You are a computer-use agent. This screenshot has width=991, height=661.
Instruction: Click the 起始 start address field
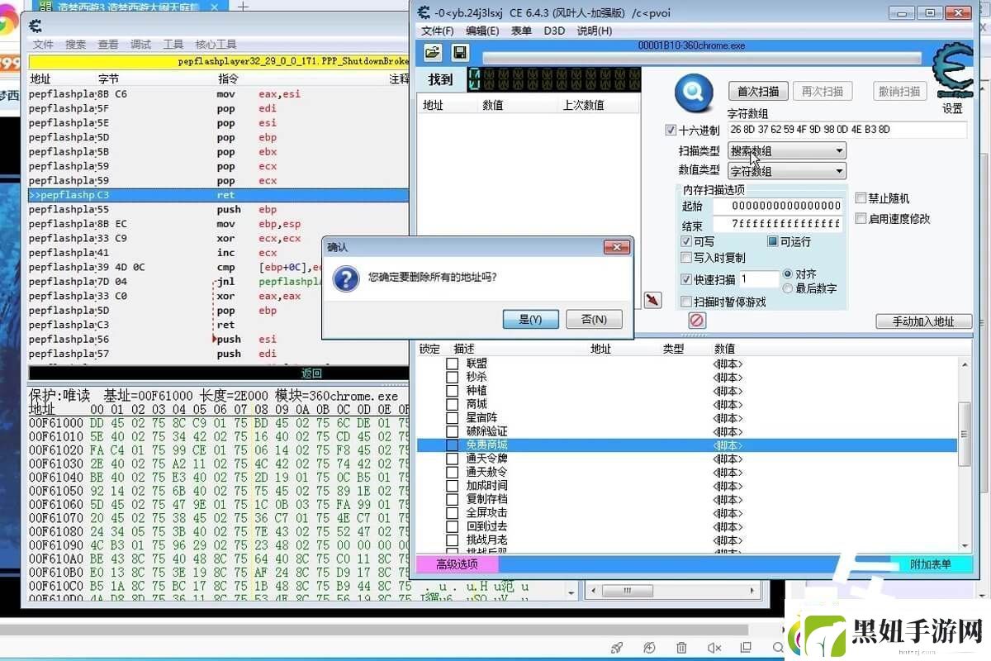[x=777, y=206]
